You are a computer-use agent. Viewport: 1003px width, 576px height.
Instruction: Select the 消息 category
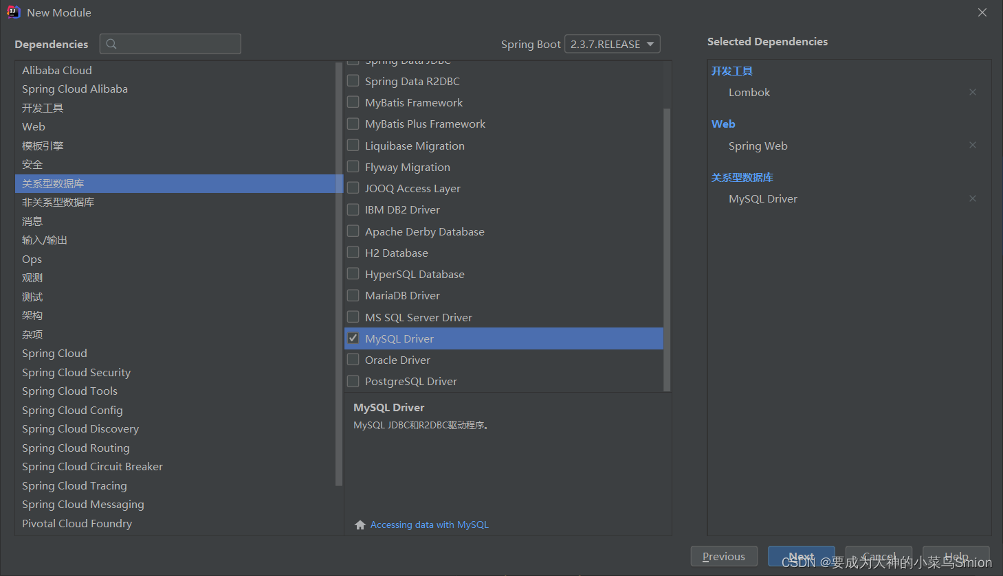coord(175,221)
